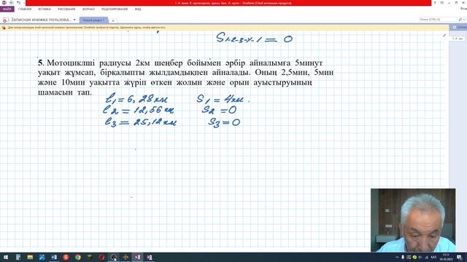467x262 pixels.
Task: Click the volume icon in system tray
Action: click(x=420, y=257)
